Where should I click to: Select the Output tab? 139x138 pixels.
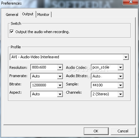(x=28, y=14)
